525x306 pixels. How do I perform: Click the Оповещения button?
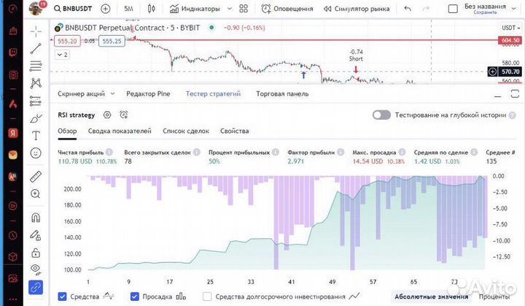287,9
